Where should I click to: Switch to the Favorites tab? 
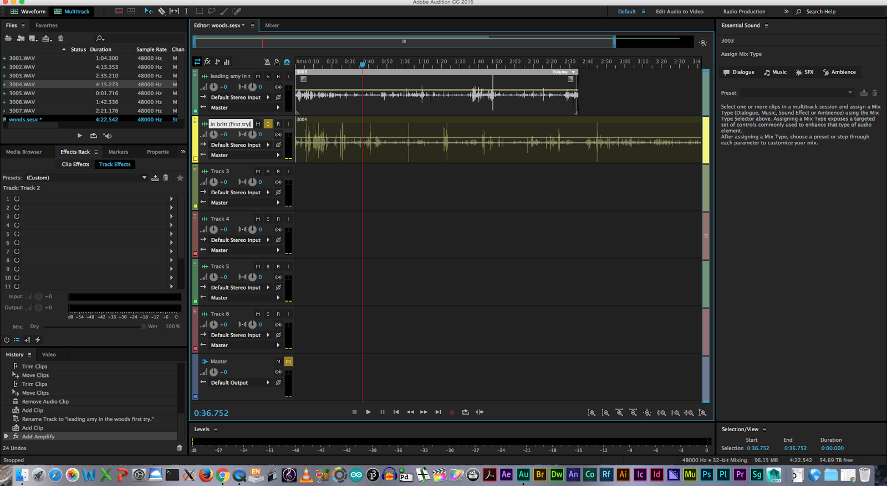click(x=47, y=25)
